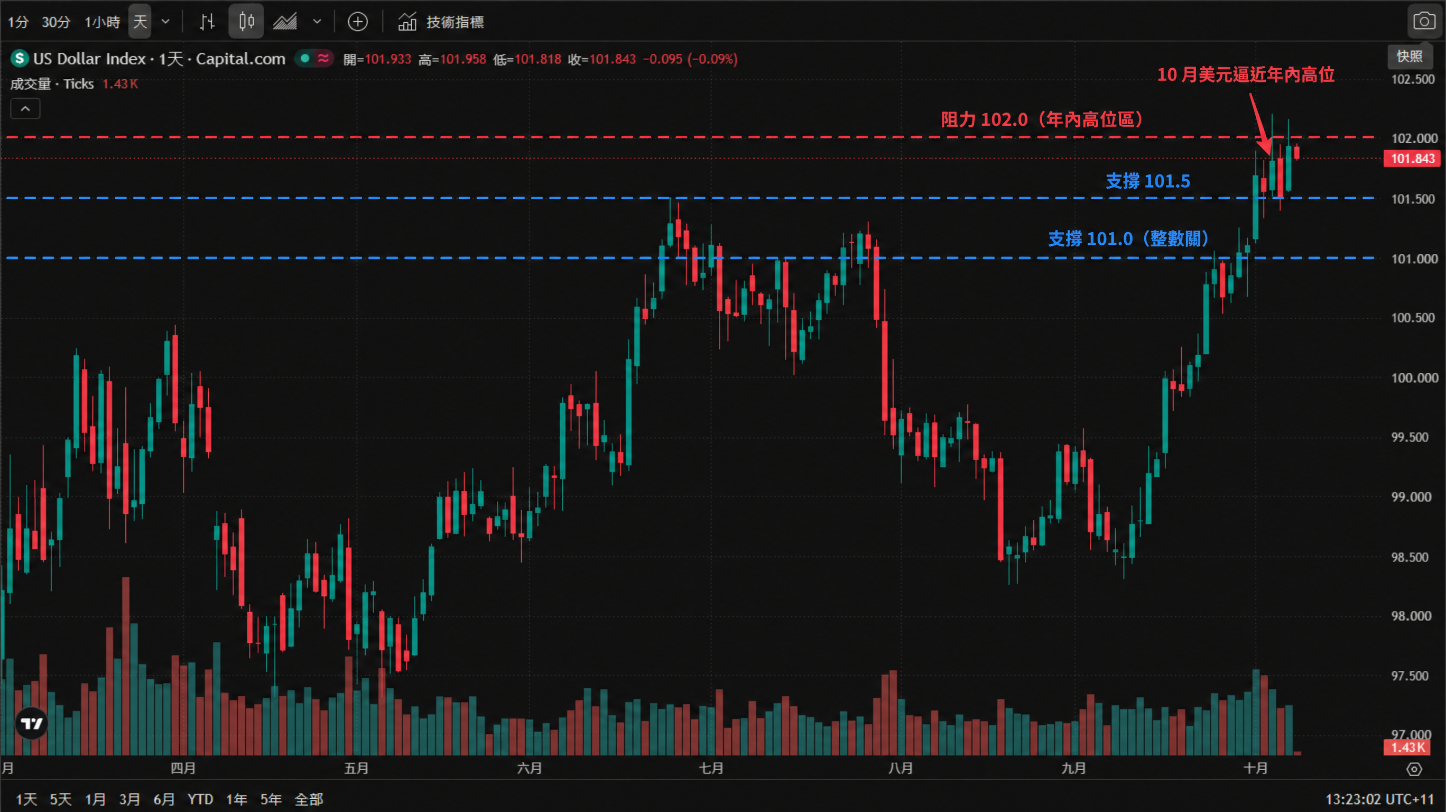Open chart style dropdown arrow
1446x812 pixels.
317,22
